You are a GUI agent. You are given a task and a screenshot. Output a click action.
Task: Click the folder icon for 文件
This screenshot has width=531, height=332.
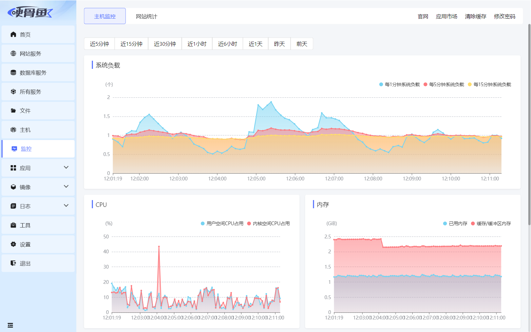(x=13, y=111)
